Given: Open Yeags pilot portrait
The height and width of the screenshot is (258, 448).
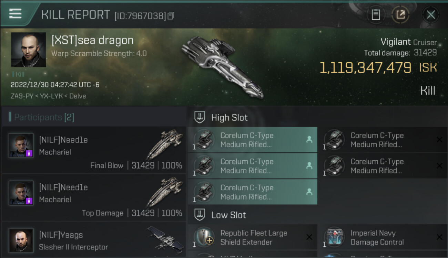Looking at the screenshot, I should coord(21,240).
